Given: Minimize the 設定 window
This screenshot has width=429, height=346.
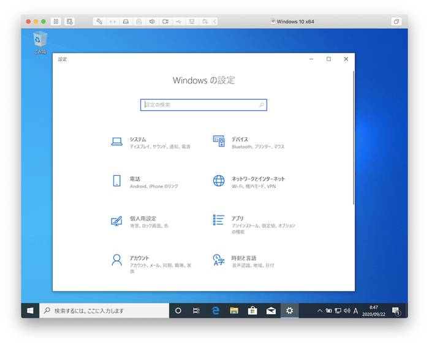Looking at the screenshot, I should pyautogui.click(x=311, y=59).
